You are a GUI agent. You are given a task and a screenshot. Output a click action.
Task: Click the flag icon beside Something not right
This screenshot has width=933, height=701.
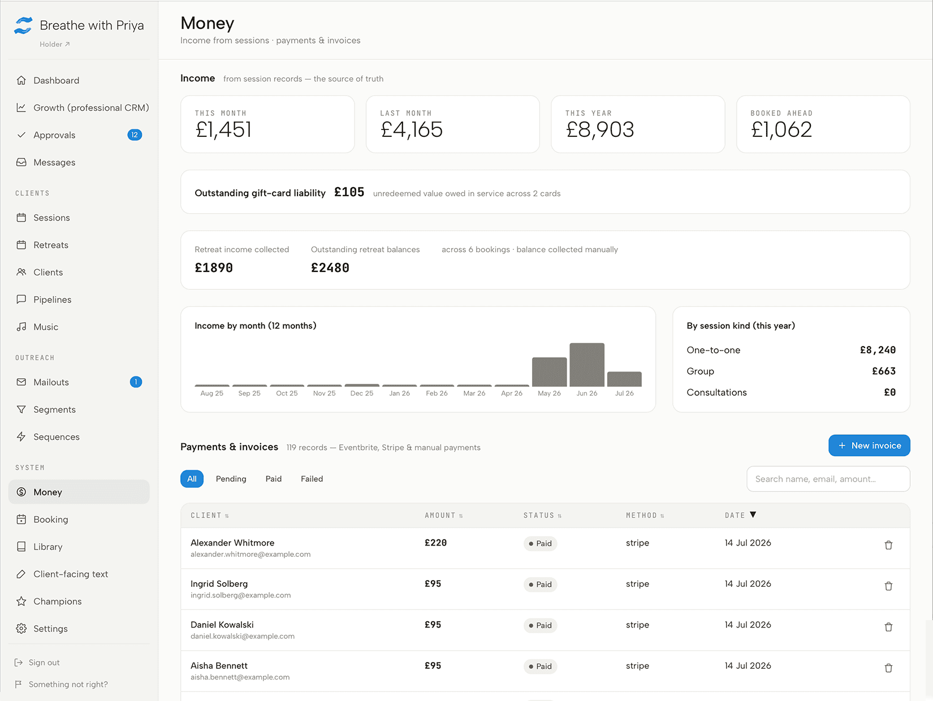click(x=19, y=684)
